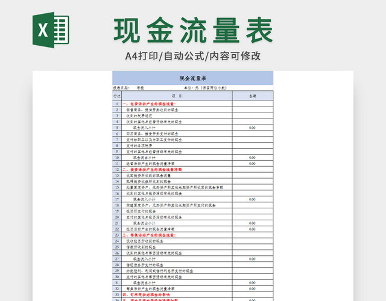Select the 金额 column header

tap(253, 96)
